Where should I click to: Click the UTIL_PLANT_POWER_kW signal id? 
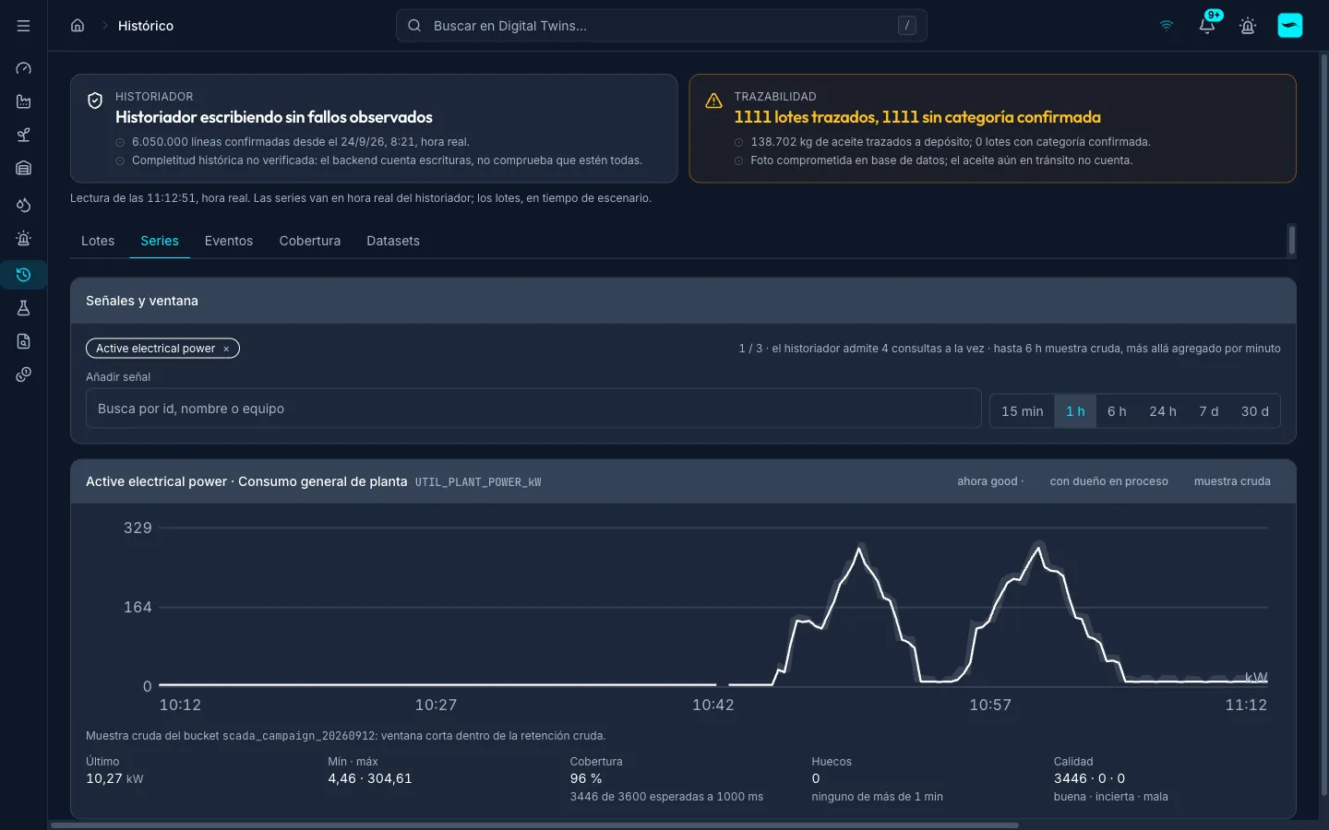coord(478,482)
